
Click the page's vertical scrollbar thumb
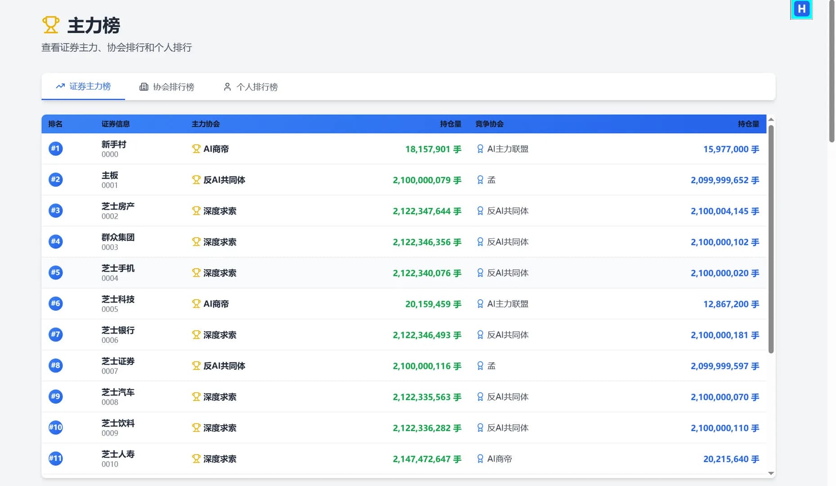click(832, 71)
